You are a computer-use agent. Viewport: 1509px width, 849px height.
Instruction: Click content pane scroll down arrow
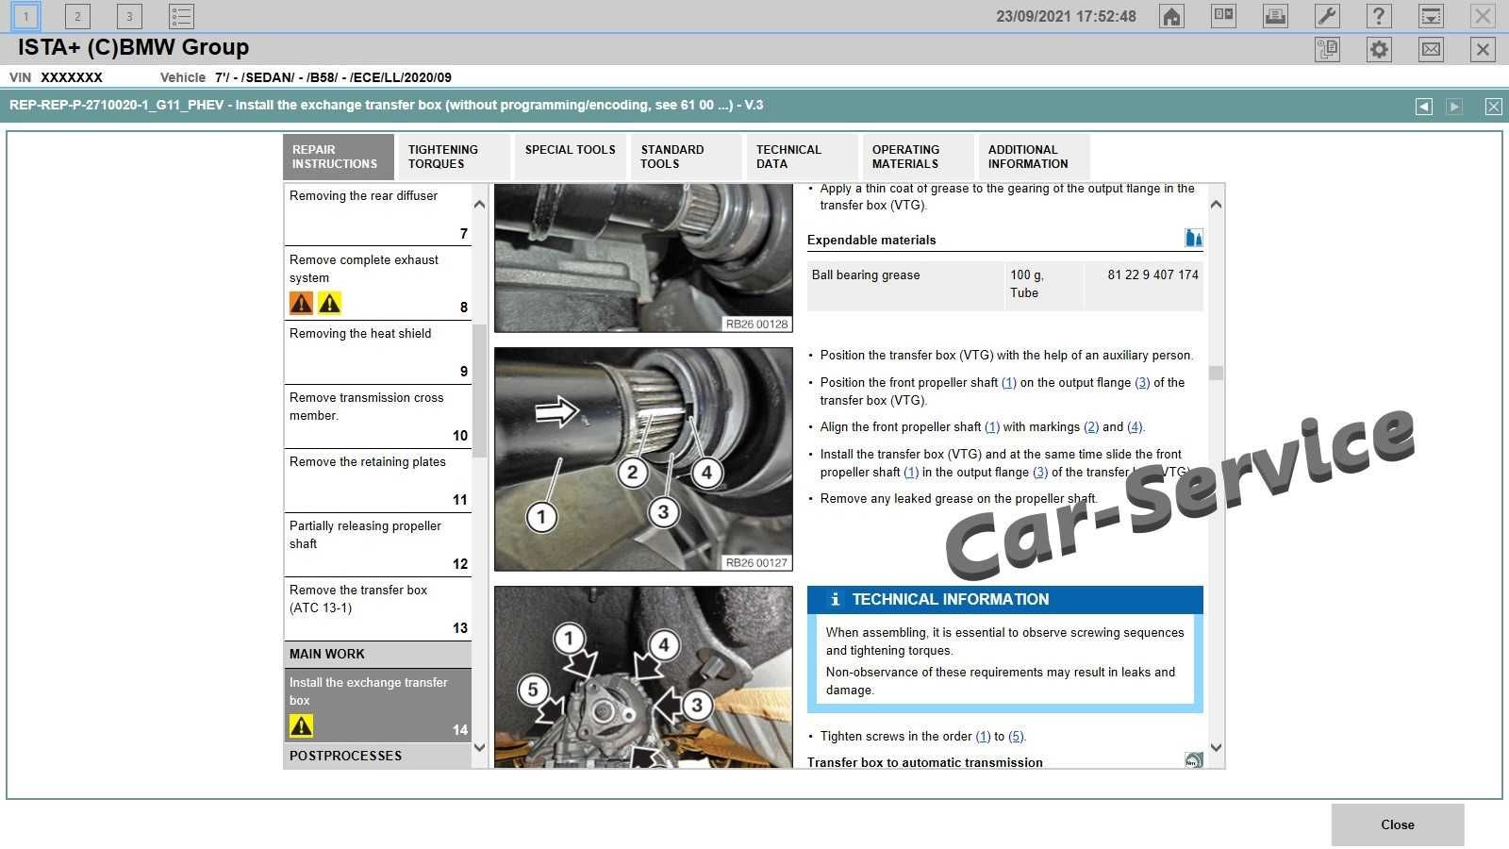[1216, 748]
